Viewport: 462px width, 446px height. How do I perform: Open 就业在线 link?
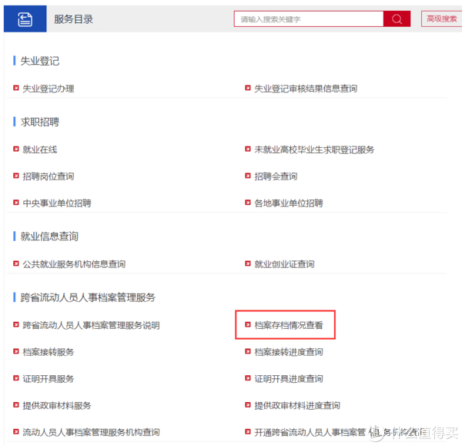click(x=40, y=149)
